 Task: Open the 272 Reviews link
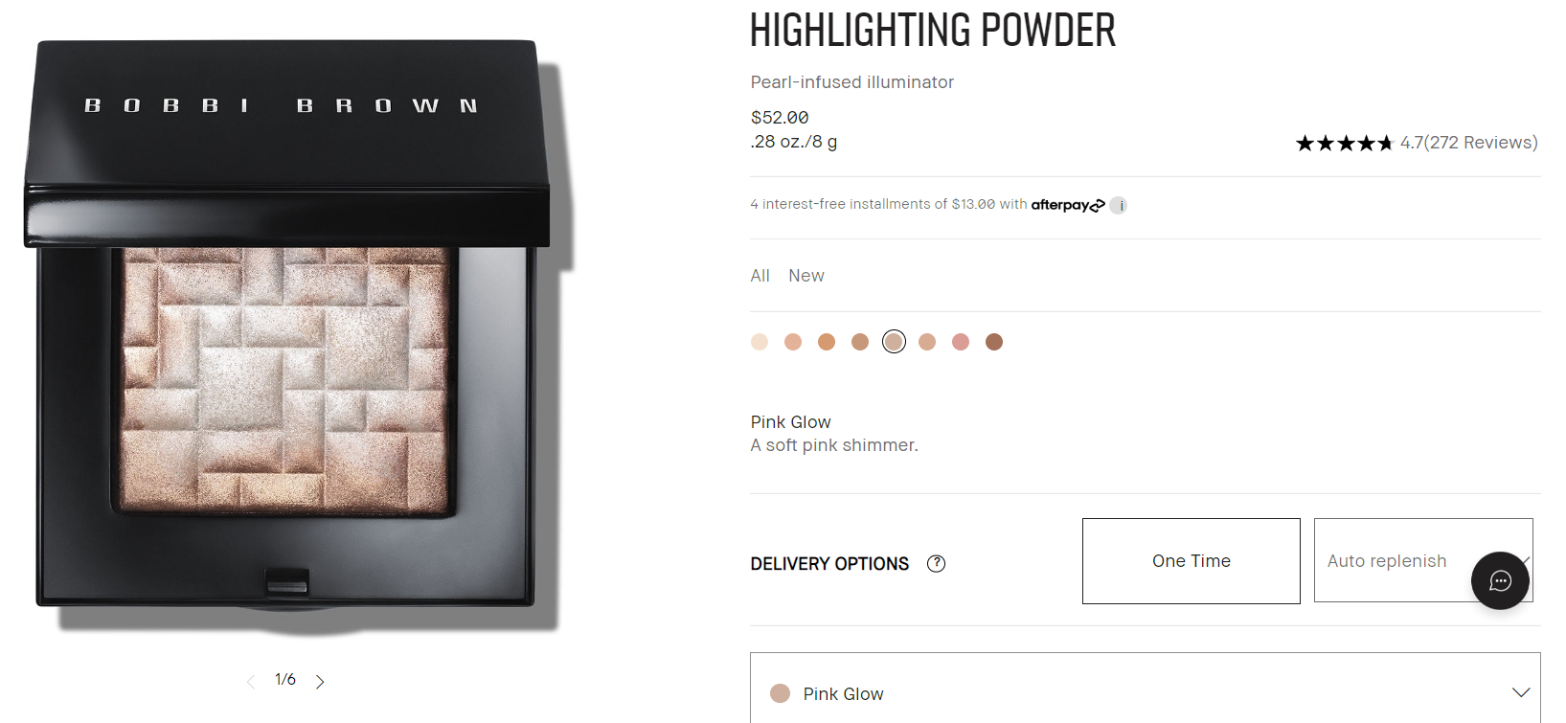[x=1482, y=143]
